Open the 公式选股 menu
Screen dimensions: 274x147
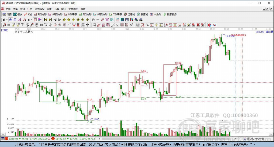[39, 9]
